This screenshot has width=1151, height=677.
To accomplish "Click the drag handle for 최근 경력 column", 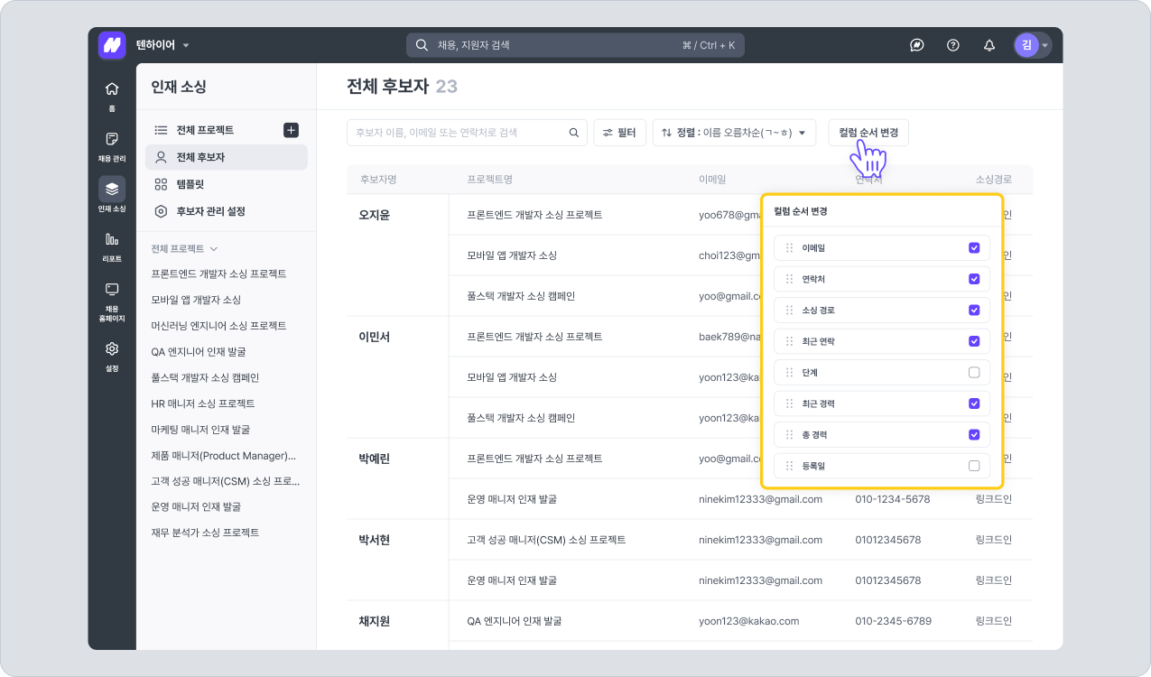I will (789, 403).
